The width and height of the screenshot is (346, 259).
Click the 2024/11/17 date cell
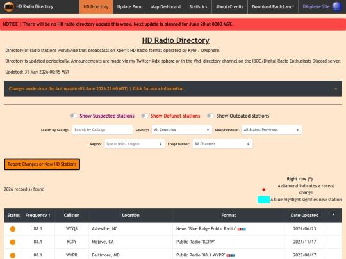(304, 242)
